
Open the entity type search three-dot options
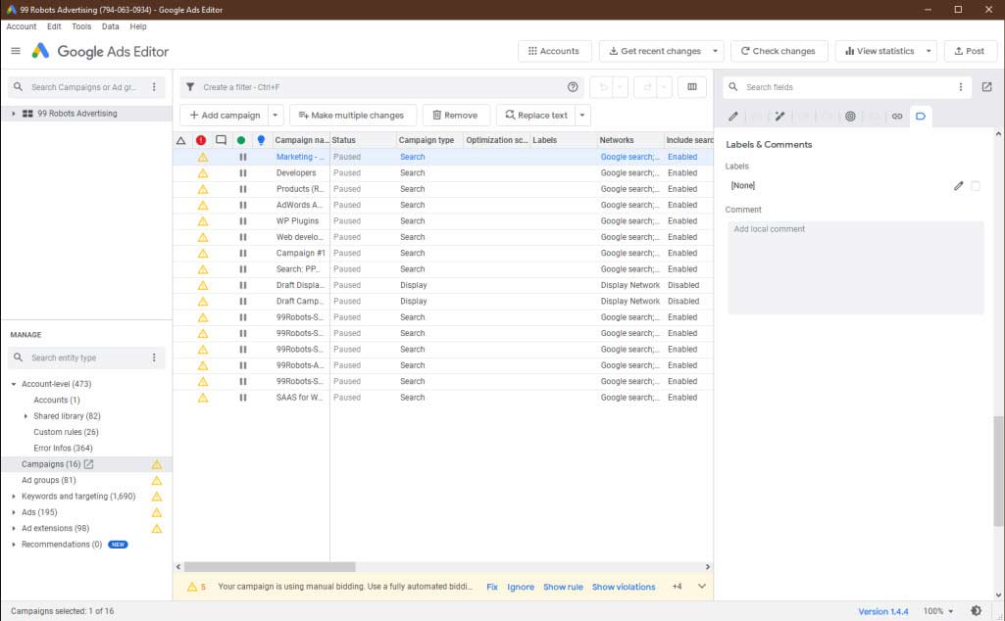coord(154,358)
